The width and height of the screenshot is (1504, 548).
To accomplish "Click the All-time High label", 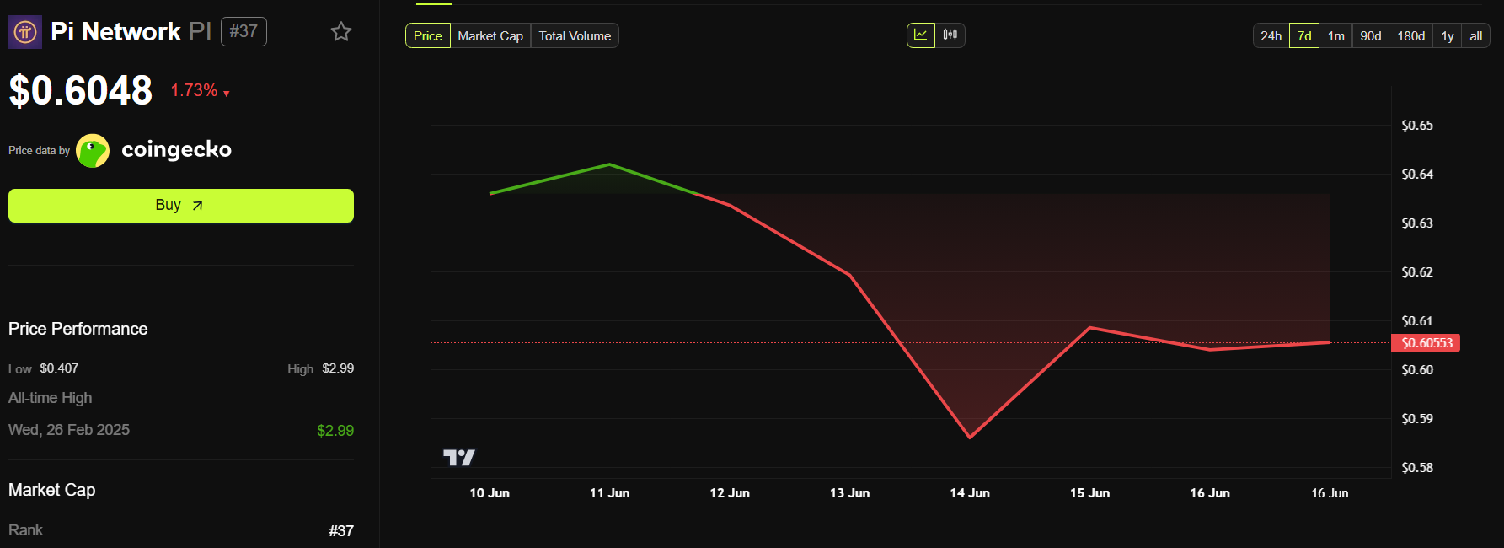I will coord(51,398).
